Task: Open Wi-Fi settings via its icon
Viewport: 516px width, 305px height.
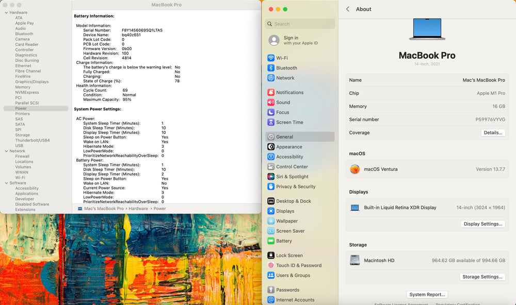Action: pos(271,58)
